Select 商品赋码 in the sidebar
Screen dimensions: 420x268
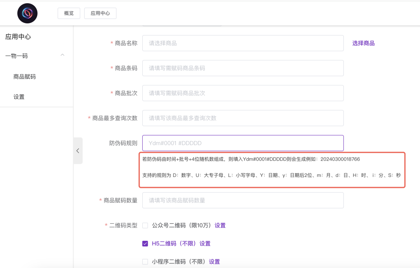pyautogui.click(x=24, y=77)
